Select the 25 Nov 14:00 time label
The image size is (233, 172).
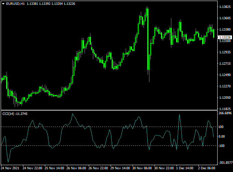point(54,168)
